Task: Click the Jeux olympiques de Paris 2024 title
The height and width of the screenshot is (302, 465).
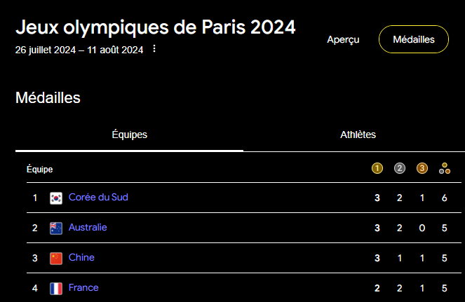Action: [155, 27]
